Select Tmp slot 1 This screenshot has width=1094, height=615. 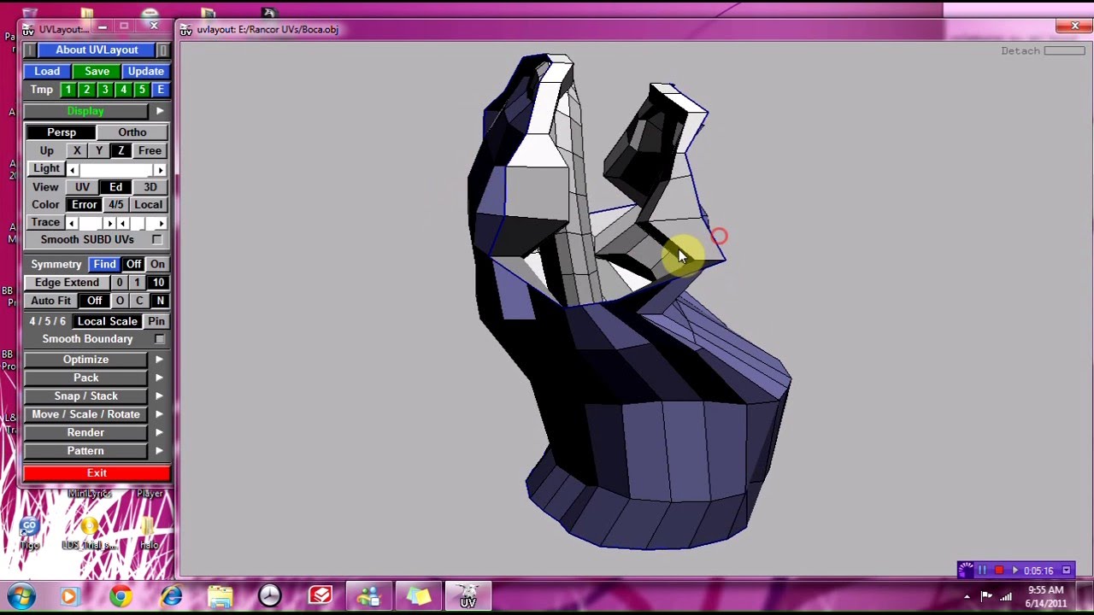[68, 90]
